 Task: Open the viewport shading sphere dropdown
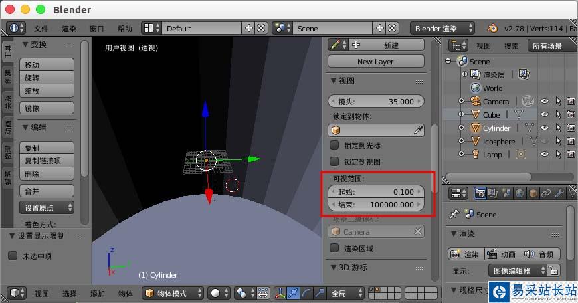[x=219, y=293]
